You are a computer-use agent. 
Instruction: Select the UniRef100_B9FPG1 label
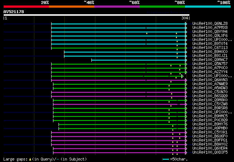210,140
